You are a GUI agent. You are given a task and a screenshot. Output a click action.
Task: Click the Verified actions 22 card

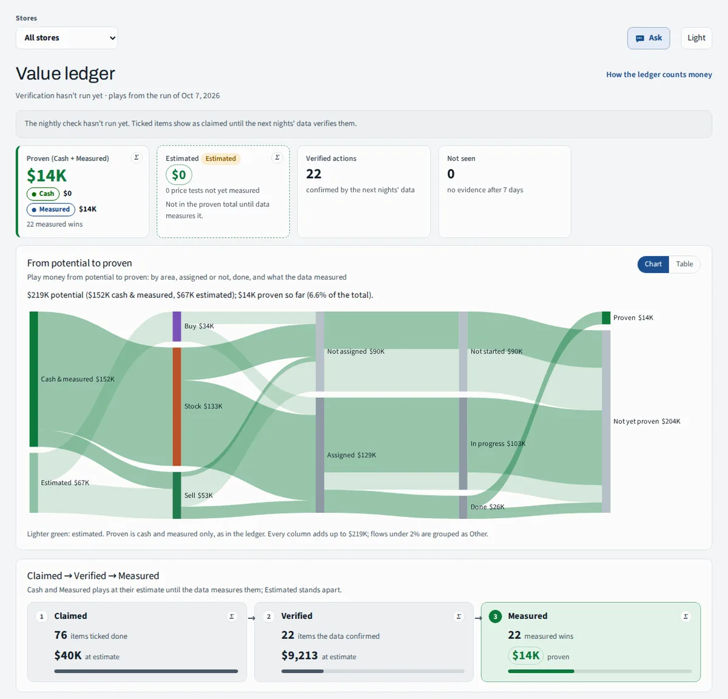click(364, 191)
